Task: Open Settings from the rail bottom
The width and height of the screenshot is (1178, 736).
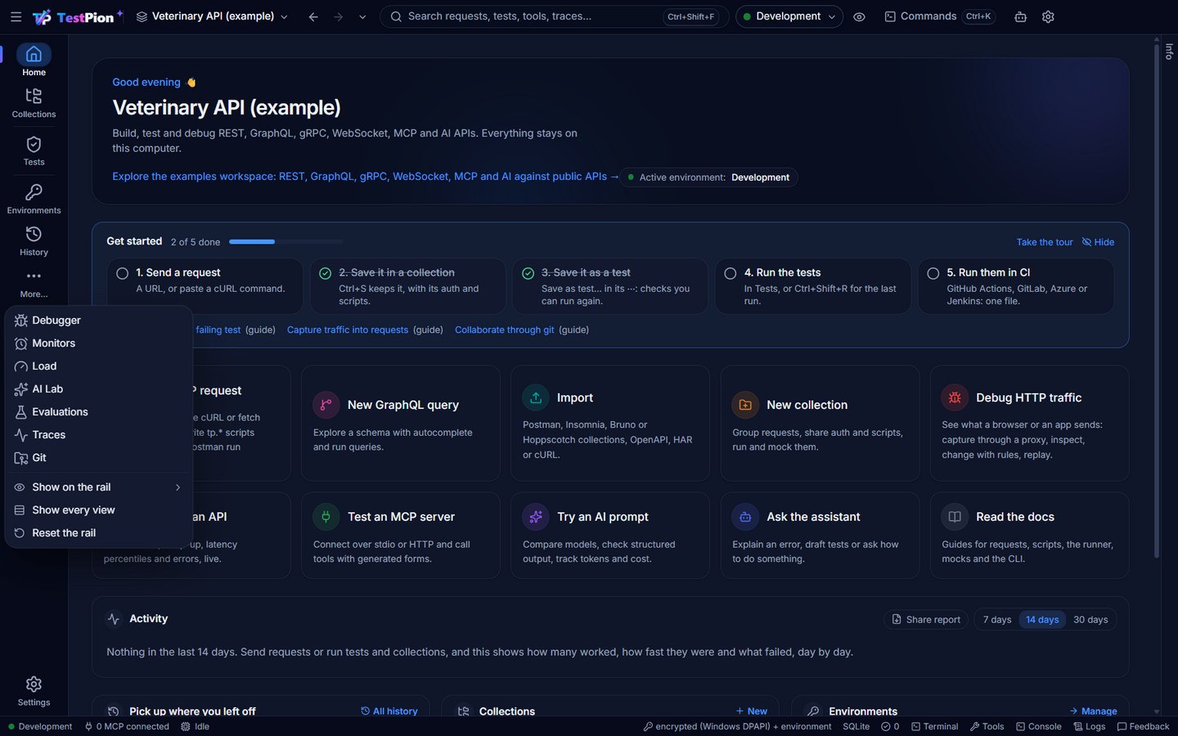Action: [x=34, y=691]
